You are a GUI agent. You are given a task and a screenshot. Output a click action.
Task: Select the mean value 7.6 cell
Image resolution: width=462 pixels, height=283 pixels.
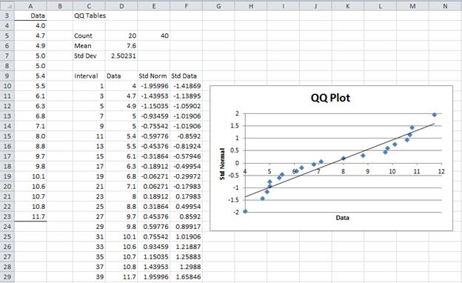(121, 46)
